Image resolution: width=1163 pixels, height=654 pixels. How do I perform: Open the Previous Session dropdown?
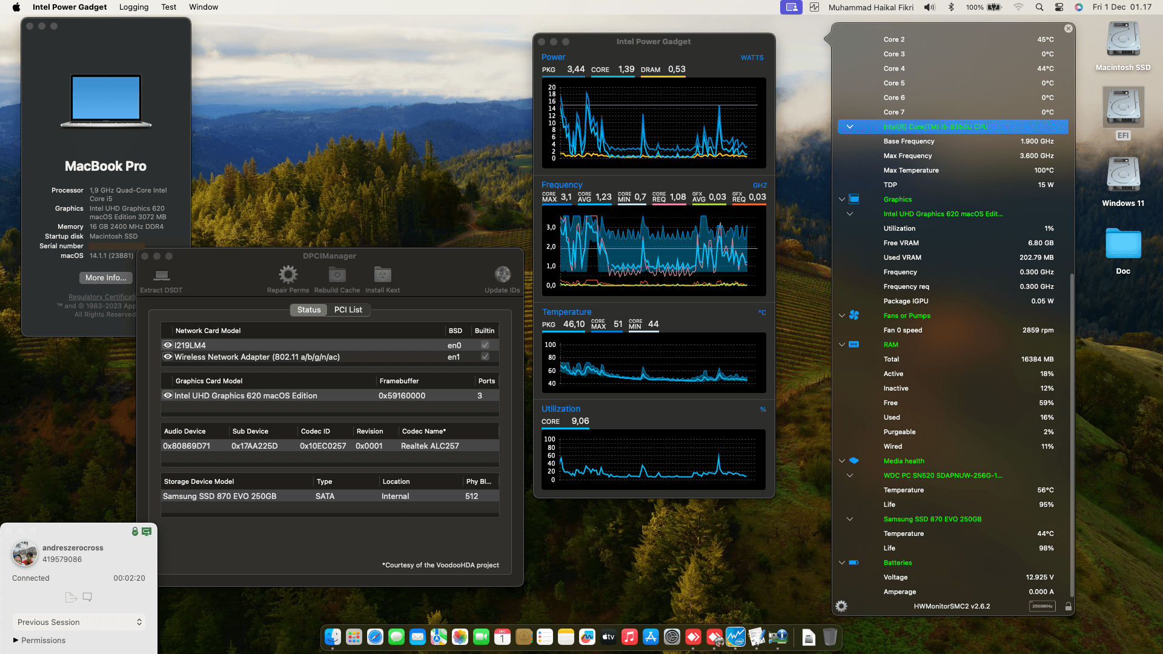[79, 622]
